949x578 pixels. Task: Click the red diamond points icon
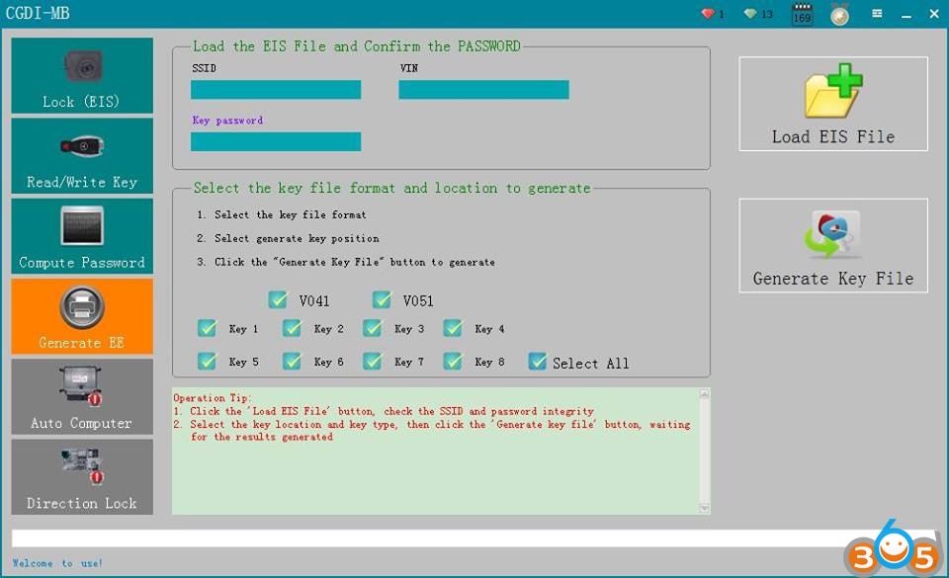pos(707,14)
